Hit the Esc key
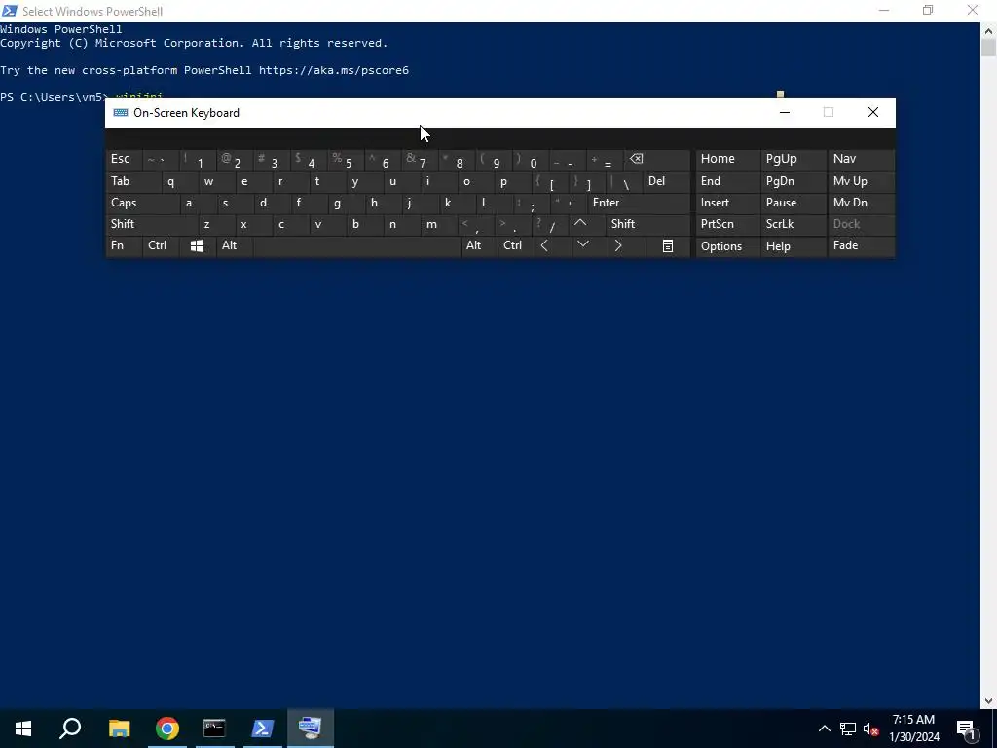 pyautogui.click(x=124, y=159)
